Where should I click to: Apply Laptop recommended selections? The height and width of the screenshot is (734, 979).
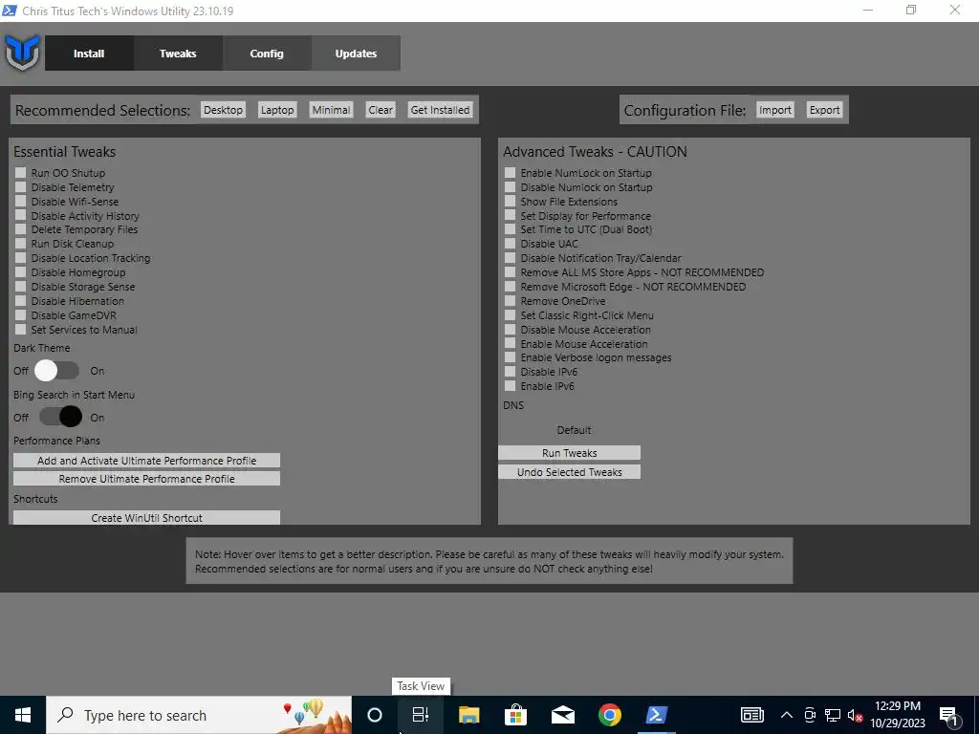pos(277,110)
